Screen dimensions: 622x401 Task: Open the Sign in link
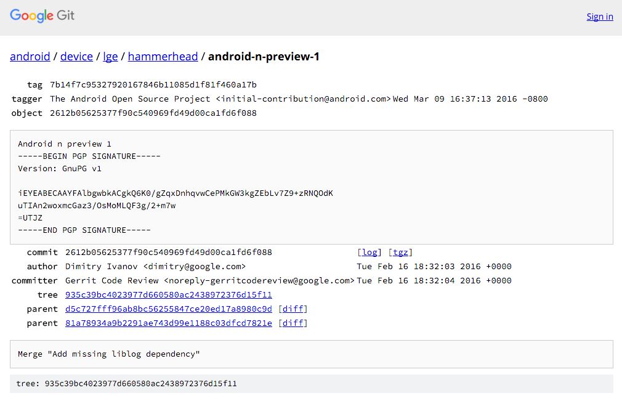point(600,17)
